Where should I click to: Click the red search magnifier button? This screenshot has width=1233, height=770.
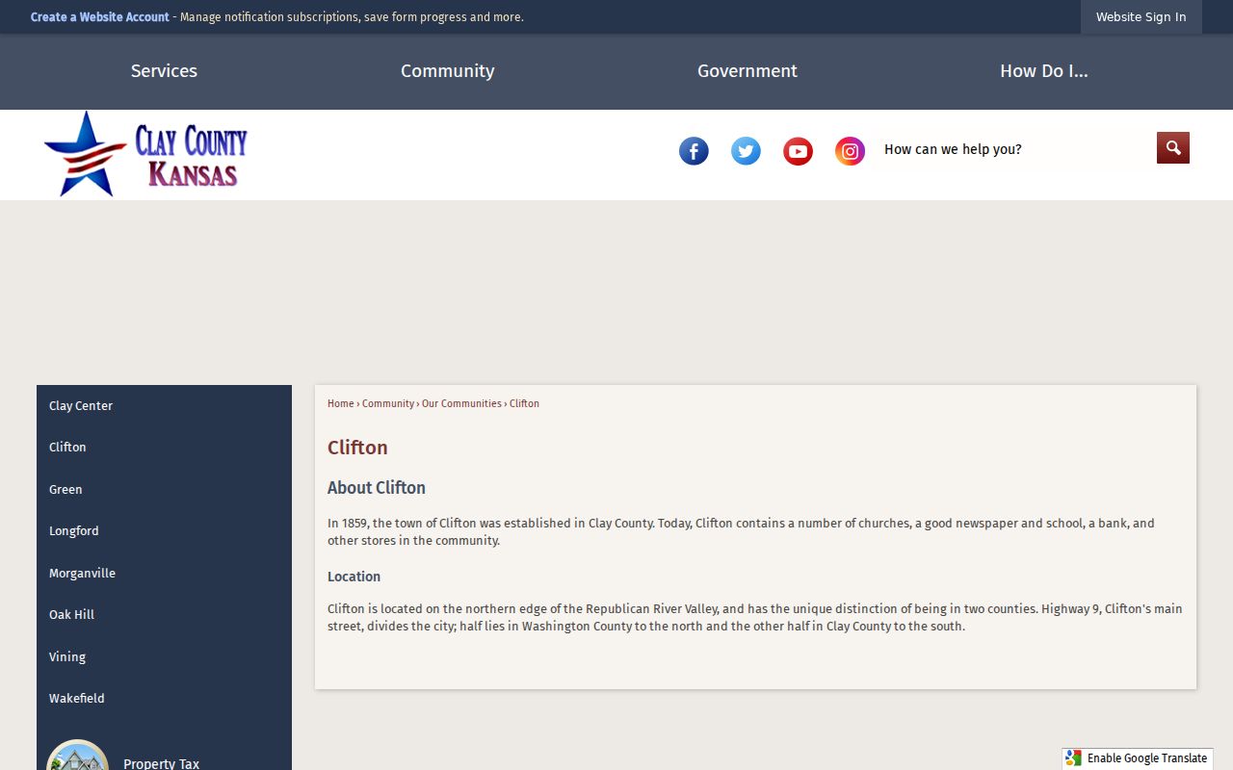tap(1173, 147)
